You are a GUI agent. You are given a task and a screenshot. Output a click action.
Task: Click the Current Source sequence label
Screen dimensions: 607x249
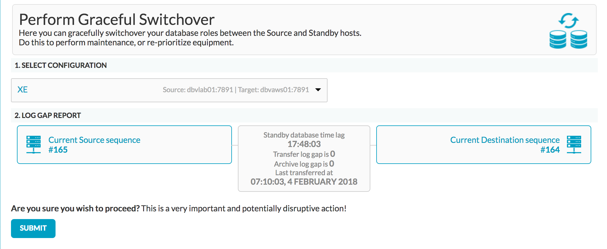[x=94, y=140]
